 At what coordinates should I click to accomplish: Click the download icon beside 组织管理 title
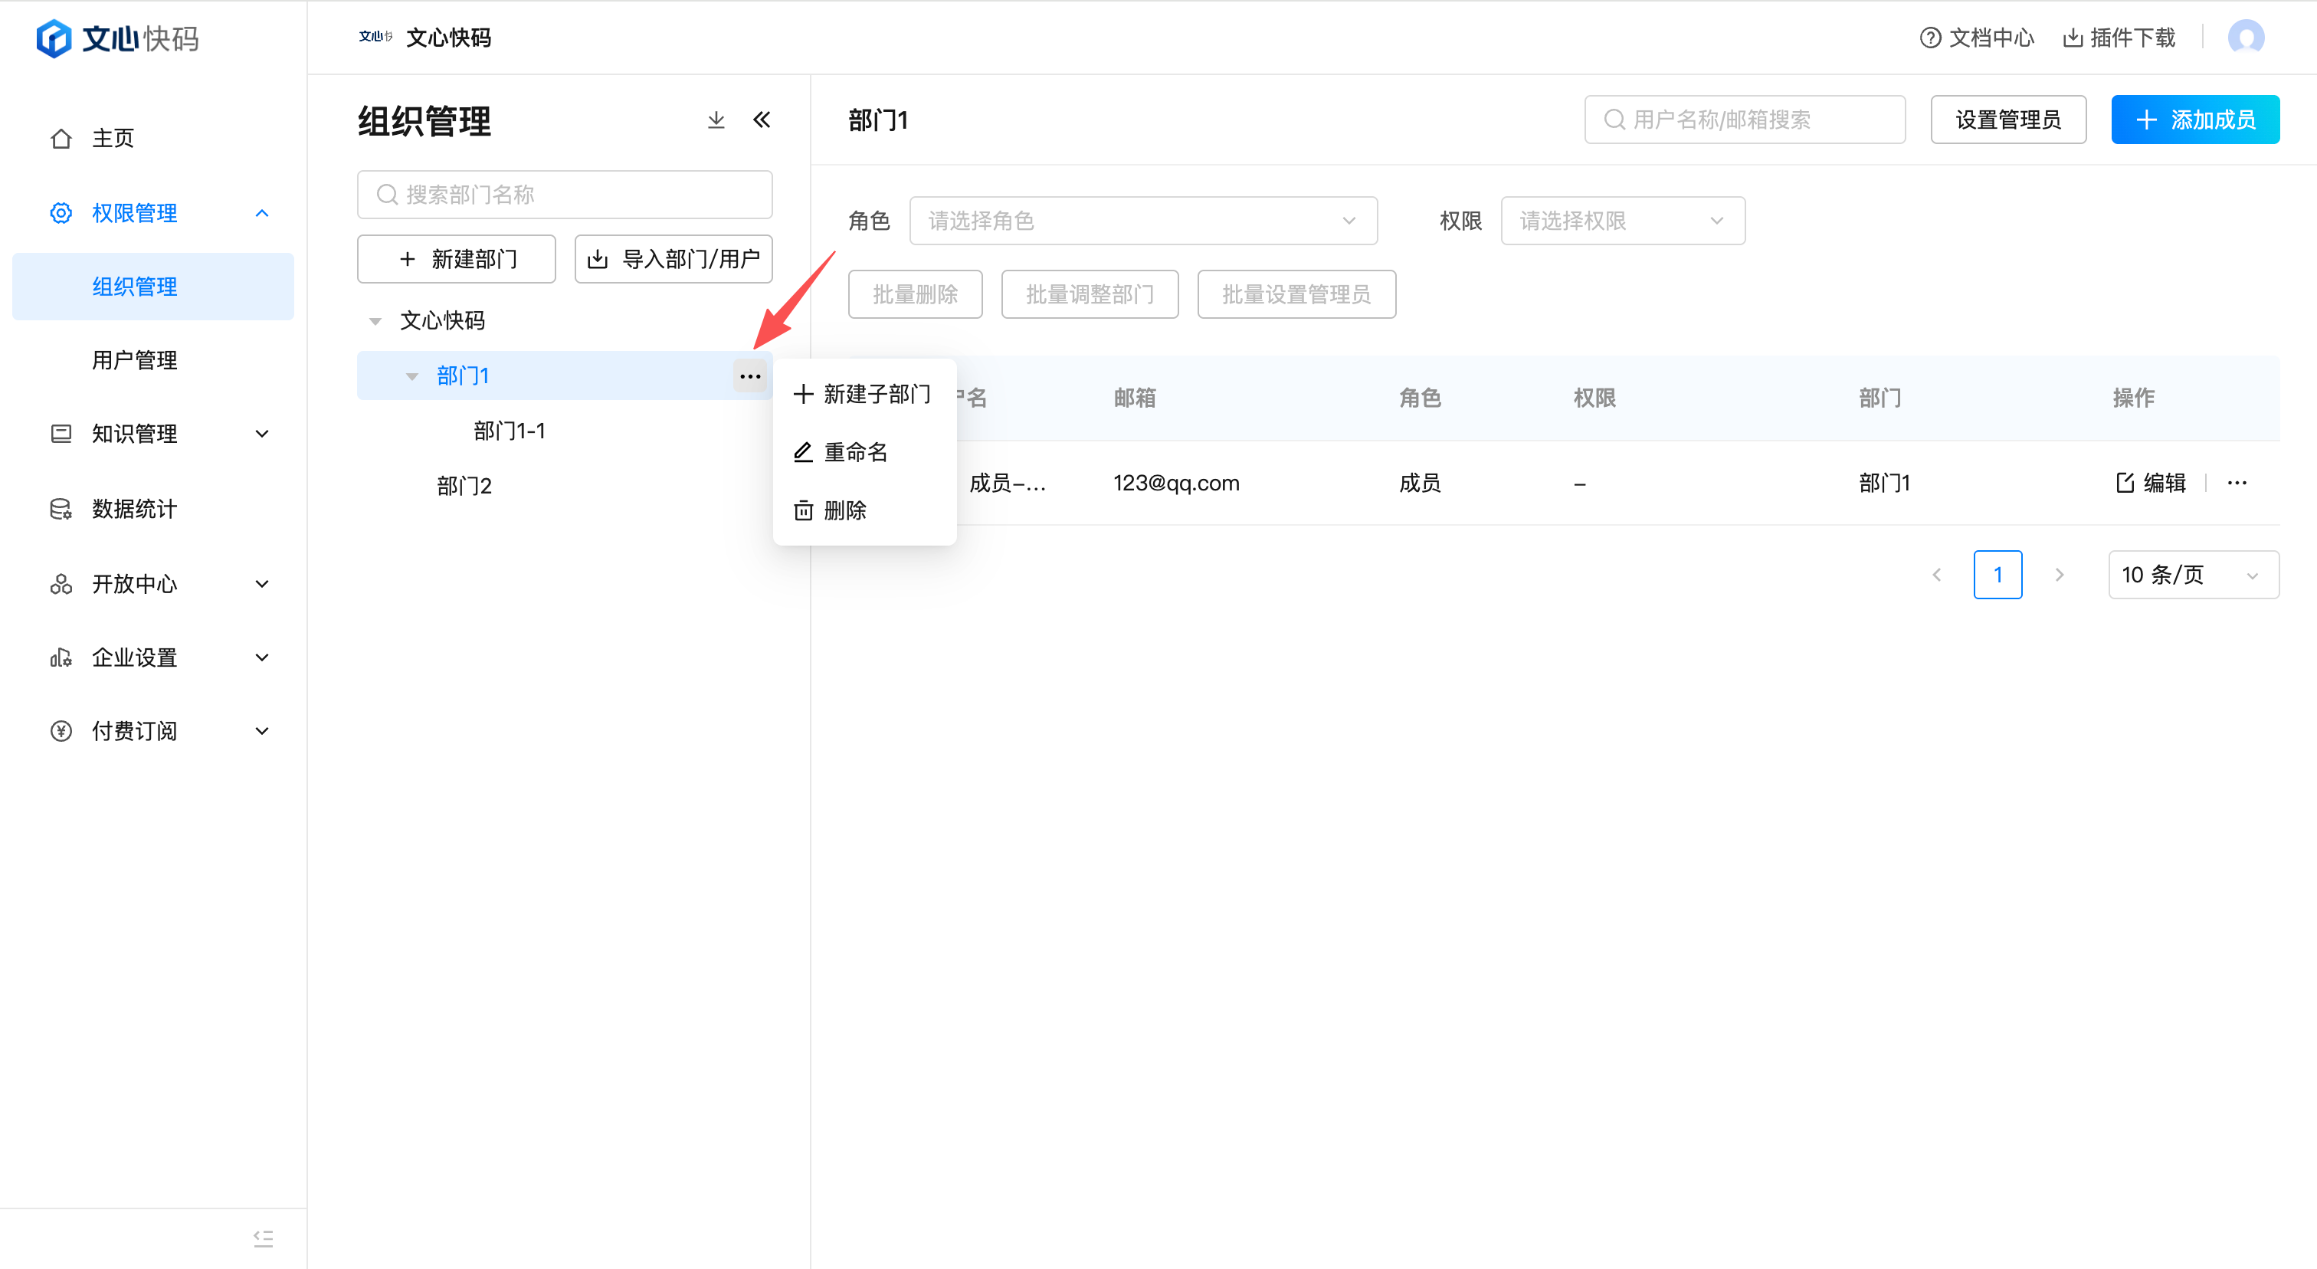[x=716, y=120]
